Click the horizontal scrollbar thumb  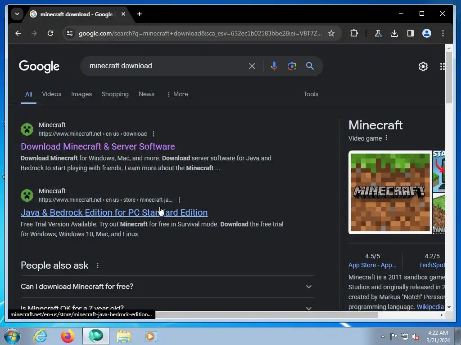click(x=267, y=315)
